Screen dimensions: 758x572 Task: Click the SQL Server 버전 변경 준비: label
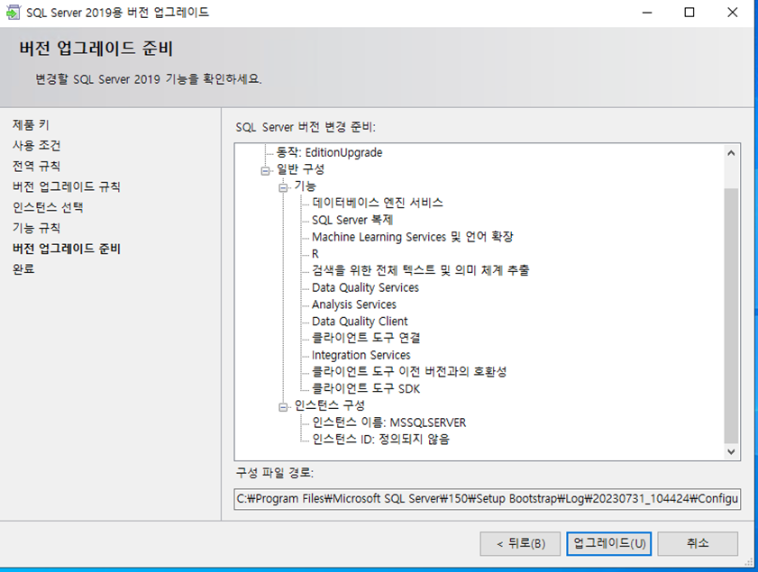point(306,127)
